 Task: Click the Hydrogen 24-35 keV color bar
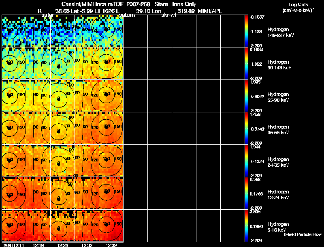(x=247, y=161)
